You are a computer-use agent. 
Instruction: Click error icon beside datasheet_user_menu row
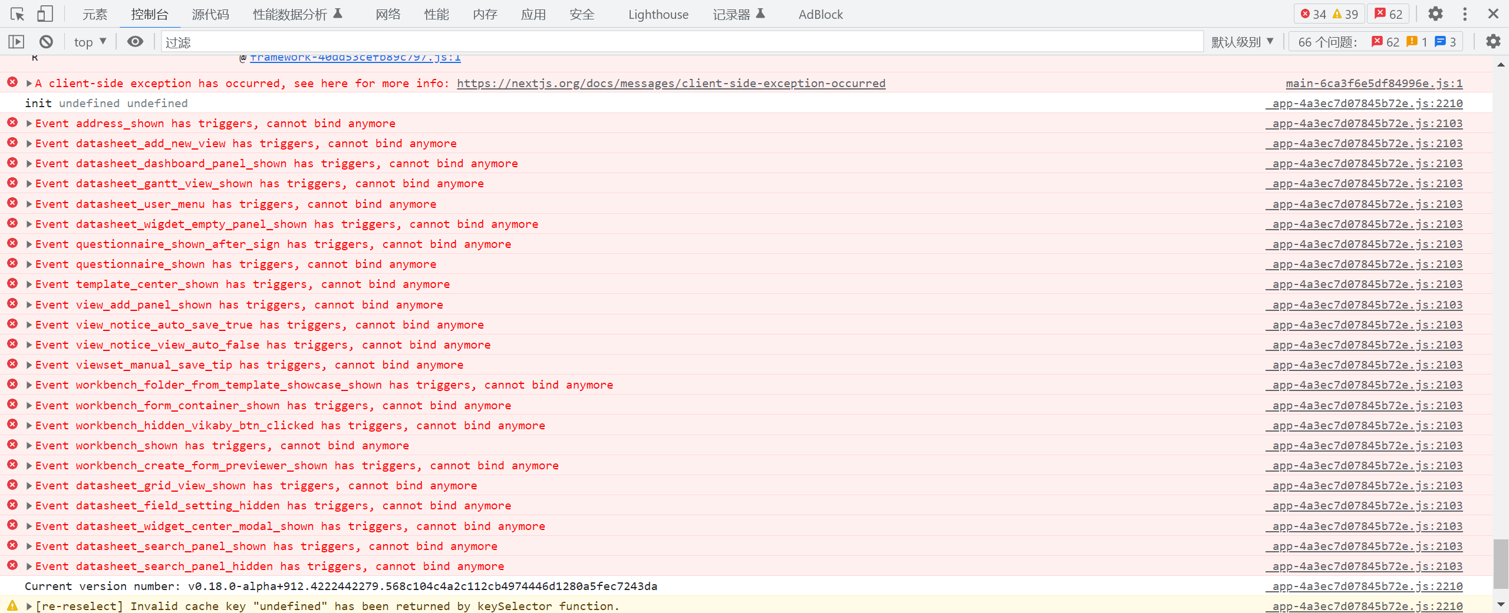click(x=12, y=203)
